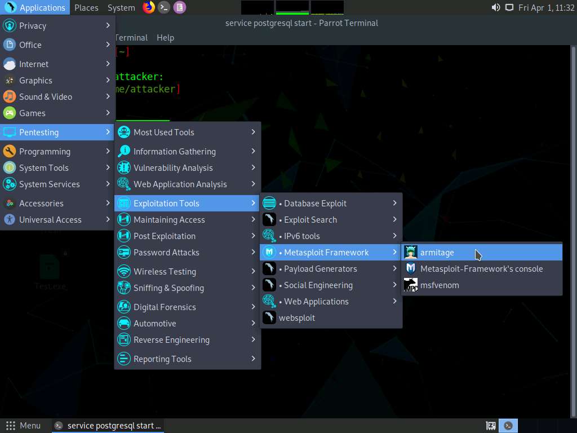Open the Help menu of the terminal
The width and height of the screenshot is (577, 433).
(x=165, y=38)
